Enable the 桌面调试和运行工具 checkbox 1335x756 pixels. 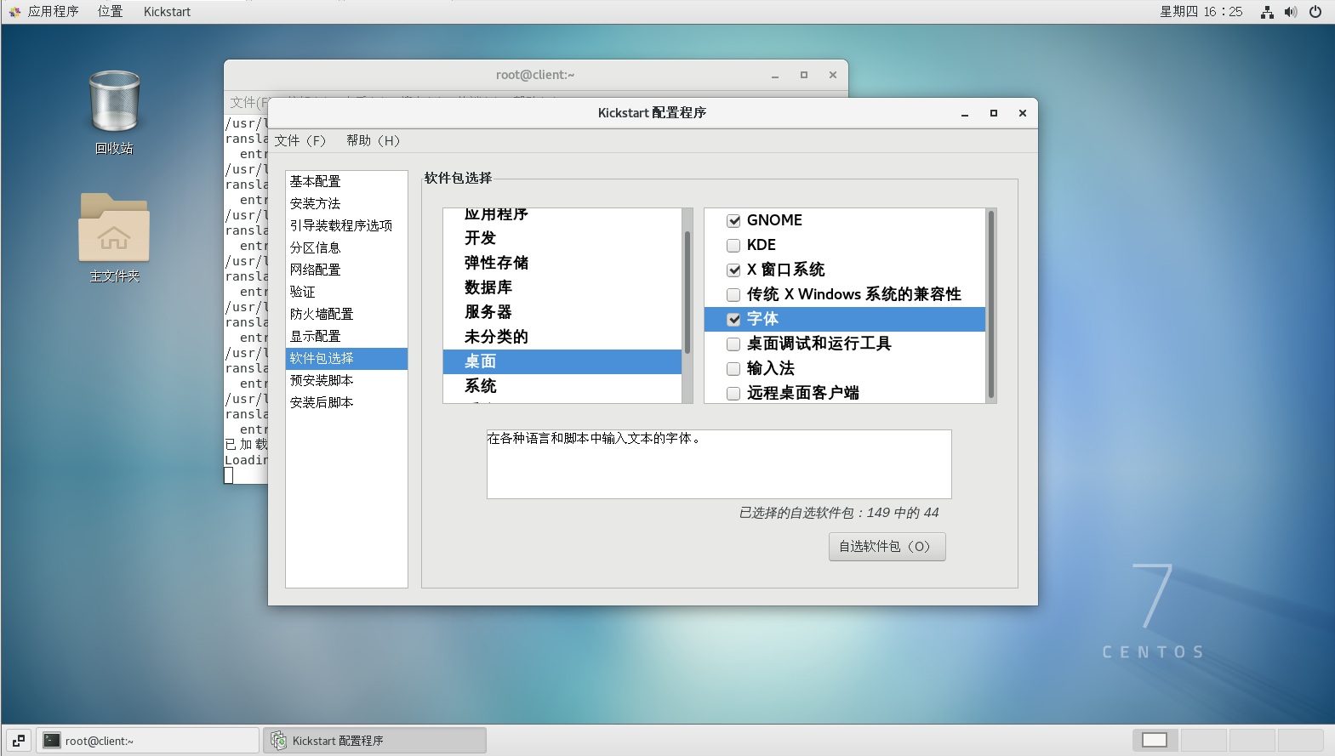tap(733, 344)
